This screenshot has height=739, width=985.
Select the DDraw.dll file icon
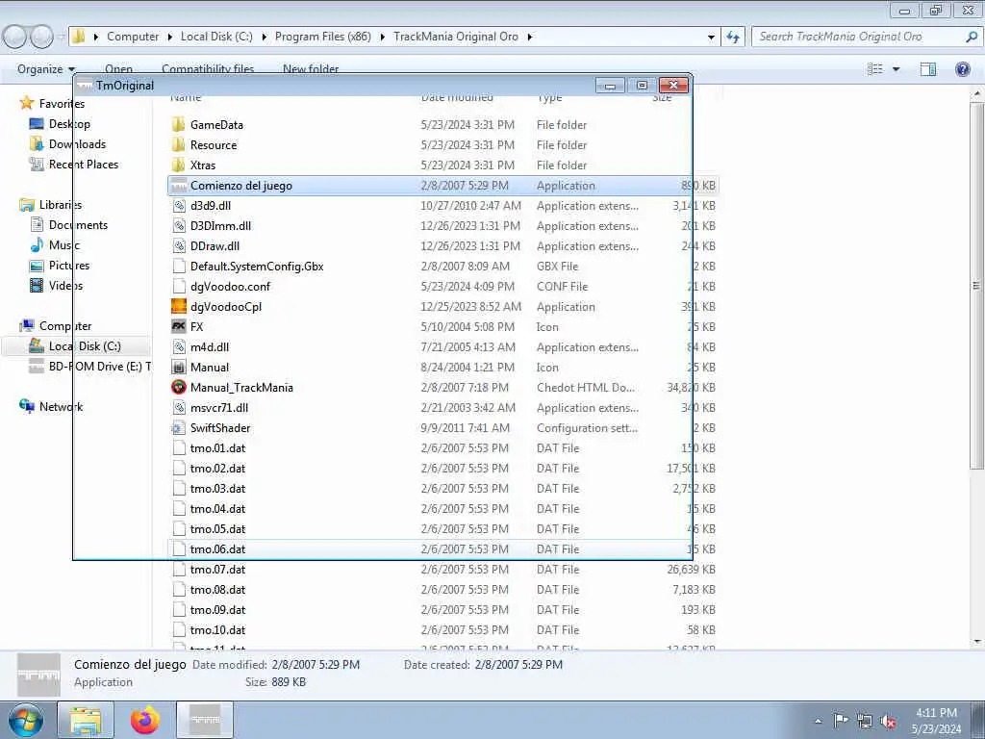pyautogui.click(x=179, y=245)
